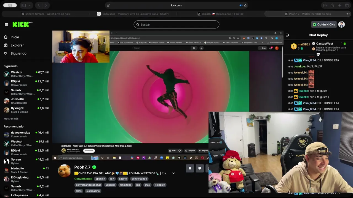Click the VOD video player
This screenshot has height=198, width=353.
point(167,95)
